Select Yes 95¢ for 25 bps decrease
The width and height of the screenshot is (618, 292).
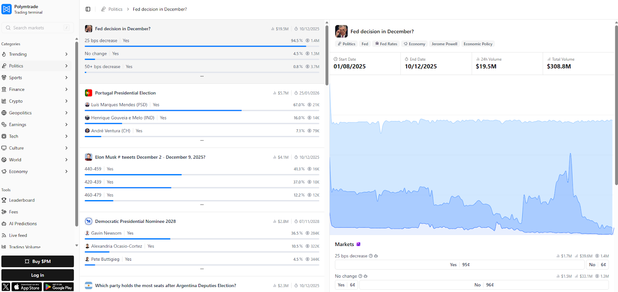coord(459,265)
